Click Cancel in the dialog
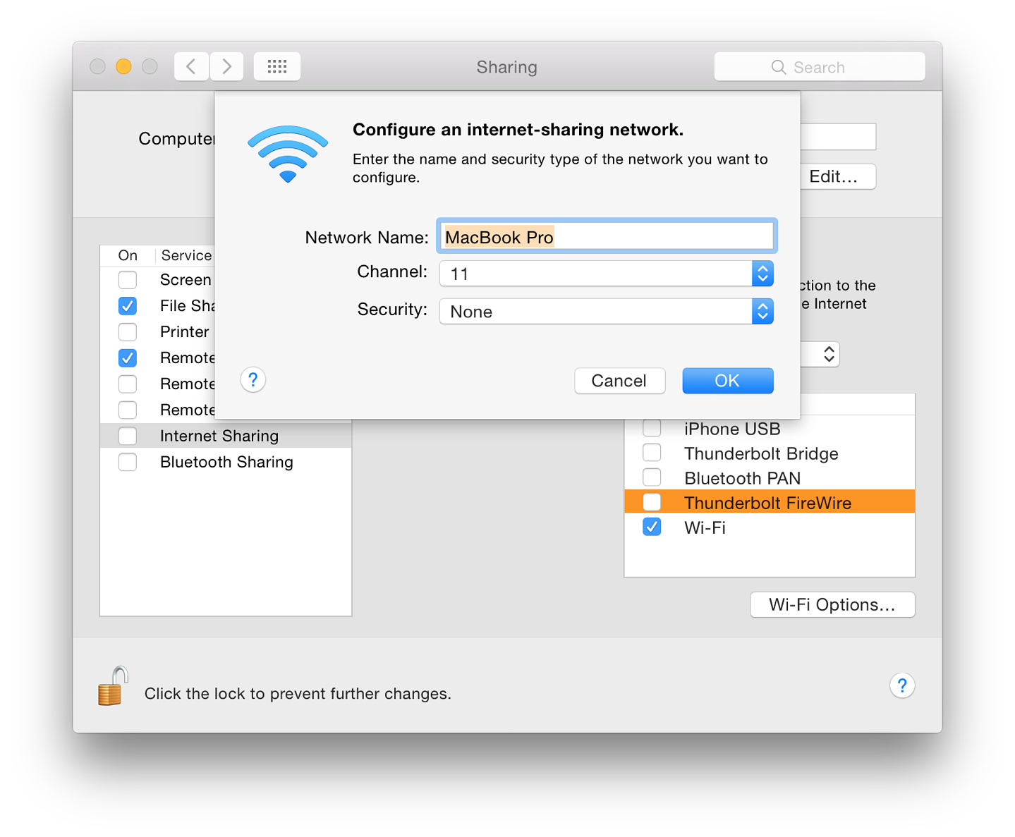Screen dimensions: 1015x837 pyautogui.click(x=619, y=381)
